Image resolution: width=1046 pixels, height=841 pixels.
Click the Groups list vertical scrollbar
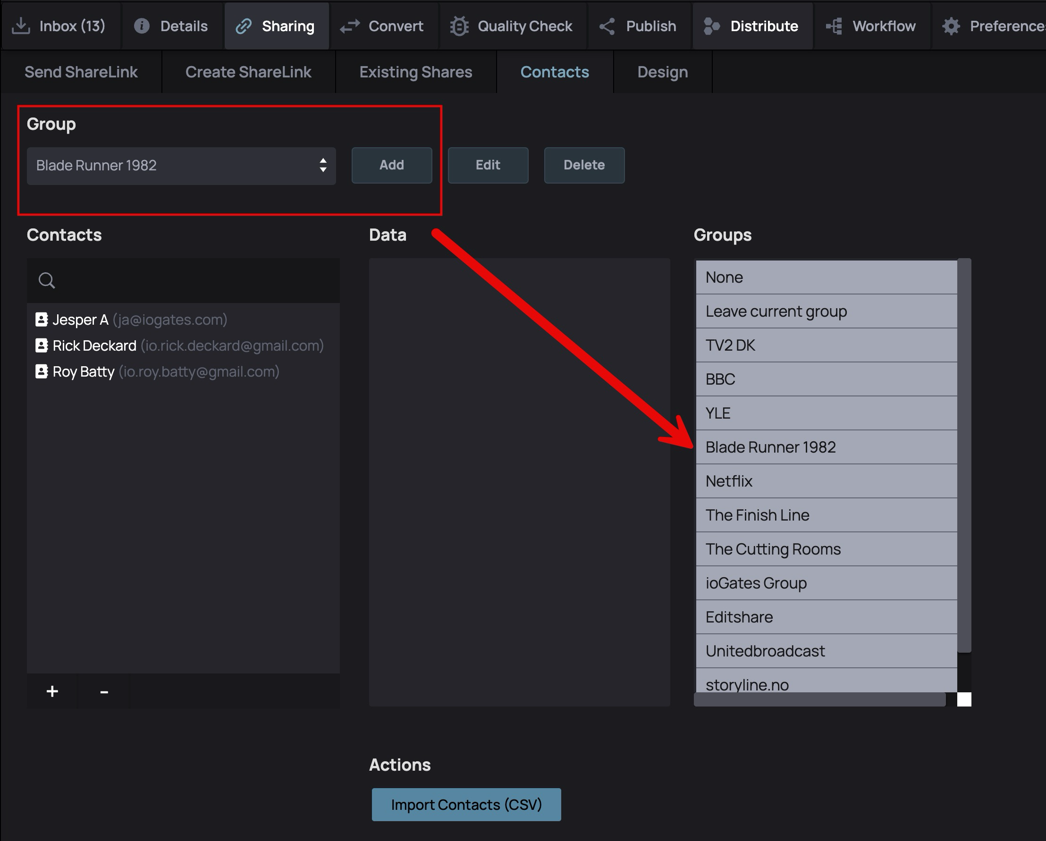click(x=964, y=456)
